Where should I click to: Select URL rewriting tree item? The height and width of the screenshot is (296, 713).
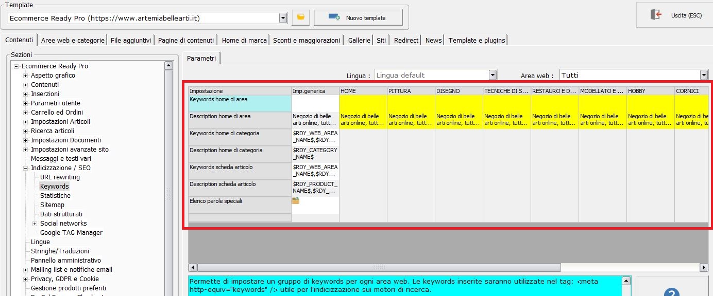[x=60, y=177]
